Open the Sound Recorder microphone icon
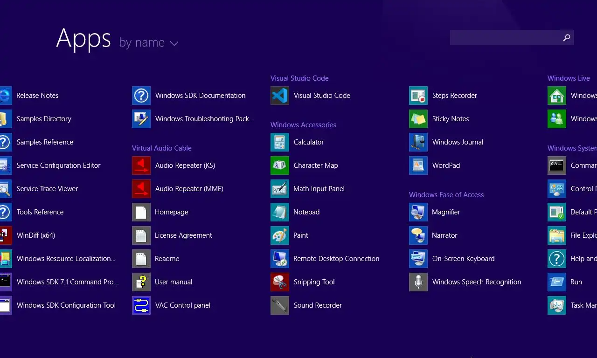Viewport: 597px width, 358px height. (x=280, y=305)
